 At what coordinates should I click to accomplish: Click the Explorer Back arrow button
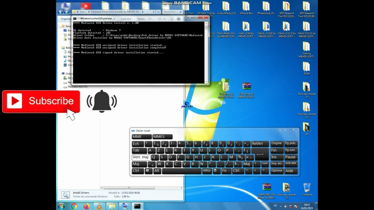(60, 12)
